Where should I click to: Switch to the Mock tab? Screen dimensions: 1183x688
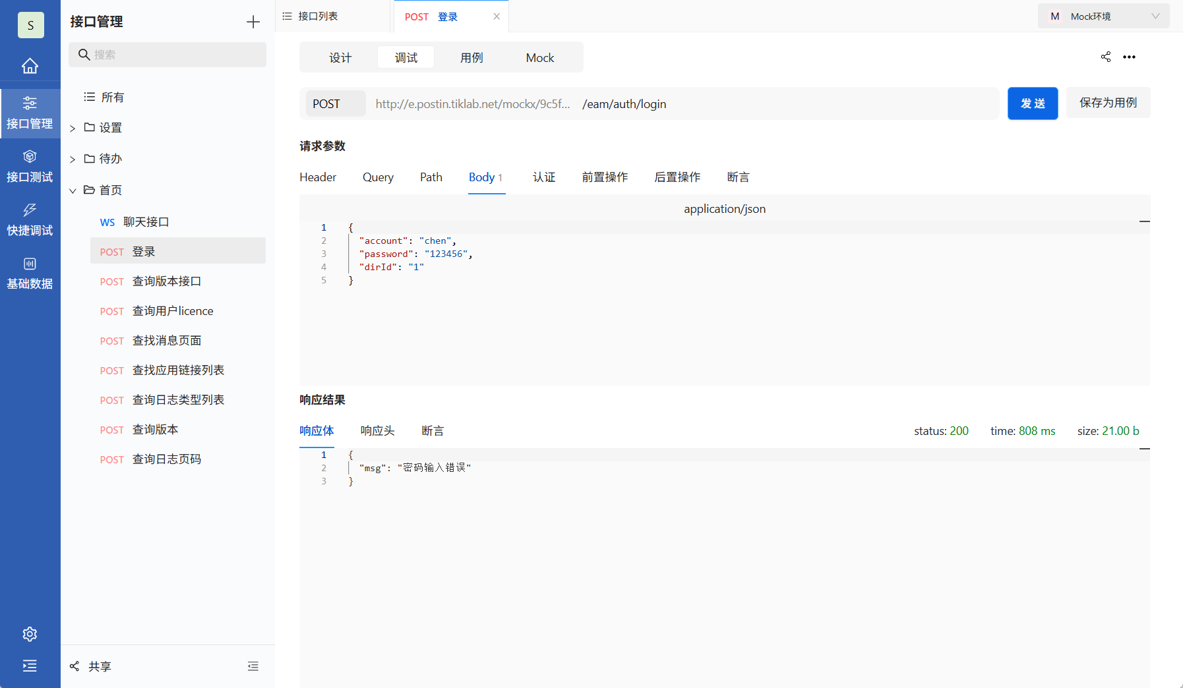pyautogui.click(x=539, y=57)
